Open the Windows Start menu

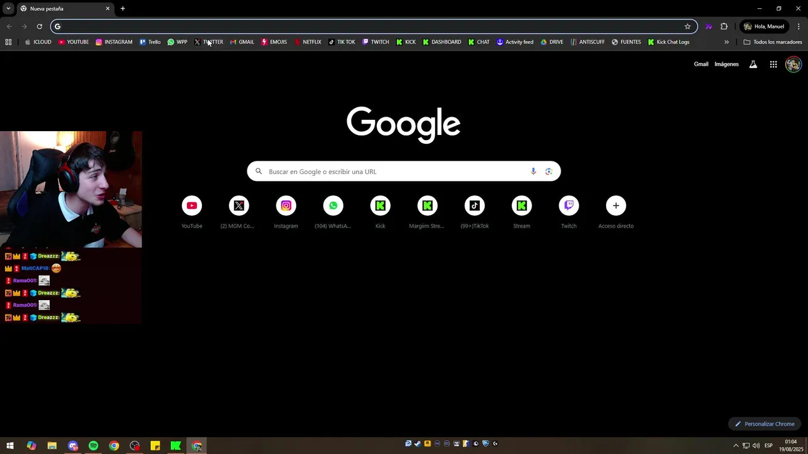click(x=10, y=446)
